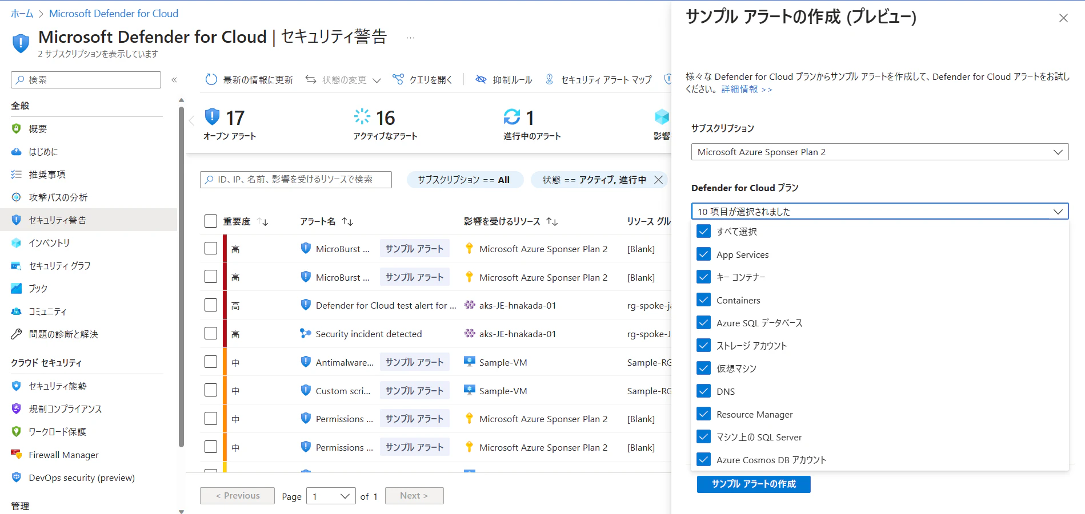Uncheck the Resource Manager plan
This screenshot has height=514, width=1085.
point(704,414)
